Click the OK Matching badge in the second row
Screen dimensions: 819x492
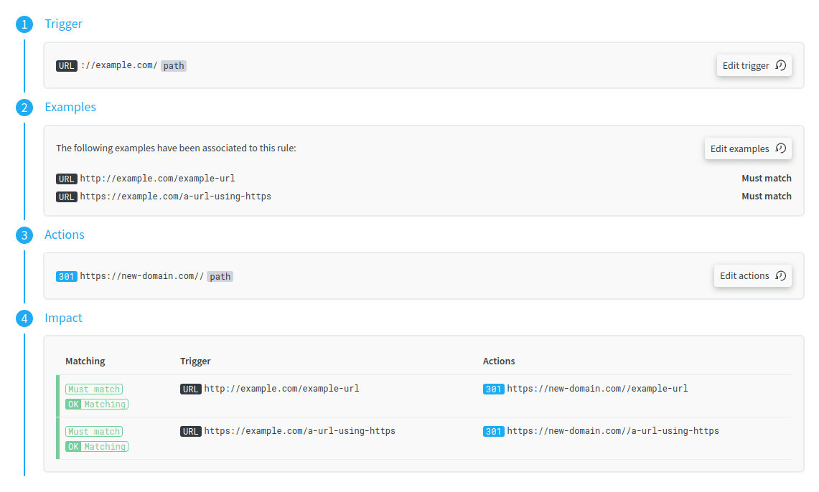point(97,446)
